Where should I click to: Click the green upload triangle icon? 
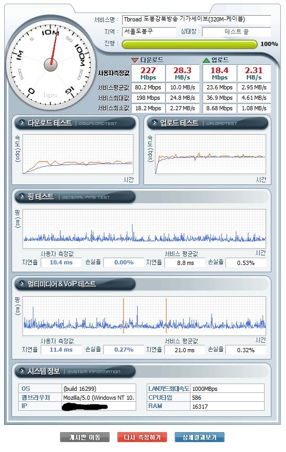[x=206, y=60]
